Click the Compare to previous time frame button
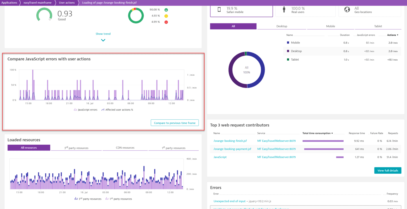This screenshot has width=407, height=209. pos(174,123)
